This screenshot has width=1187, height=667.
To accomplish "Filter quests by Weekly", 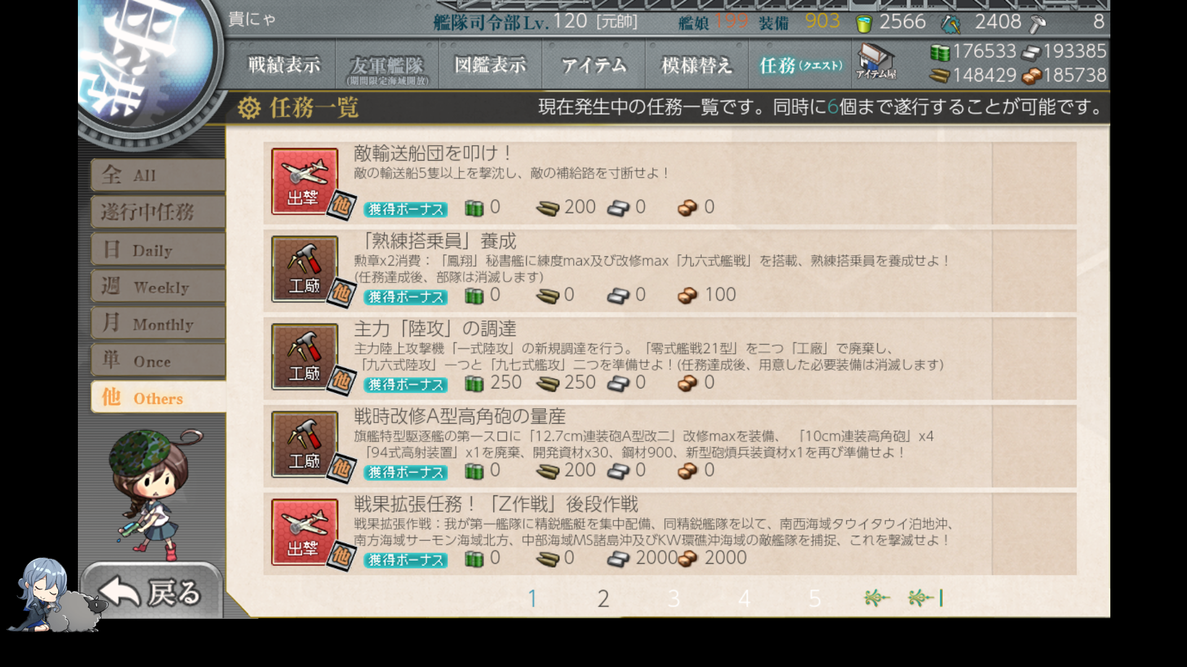I will (x=158, y=287).
